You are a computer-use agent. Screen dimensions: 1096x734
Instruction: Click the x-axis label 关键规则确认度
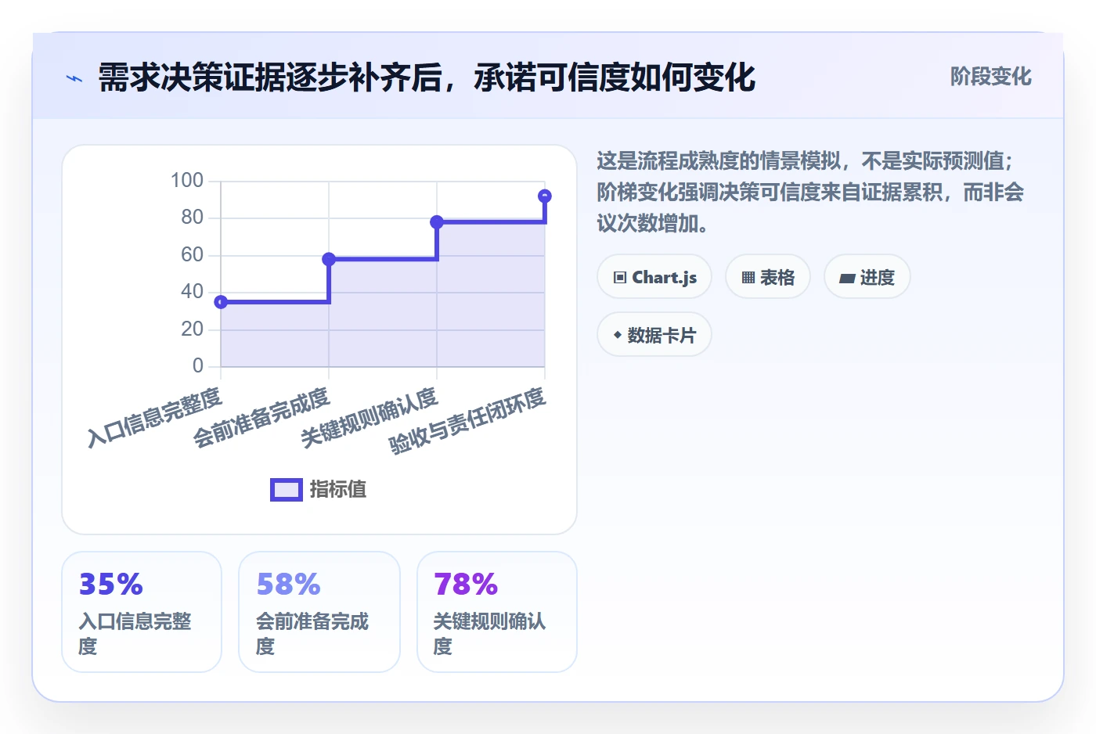[370, 417]
